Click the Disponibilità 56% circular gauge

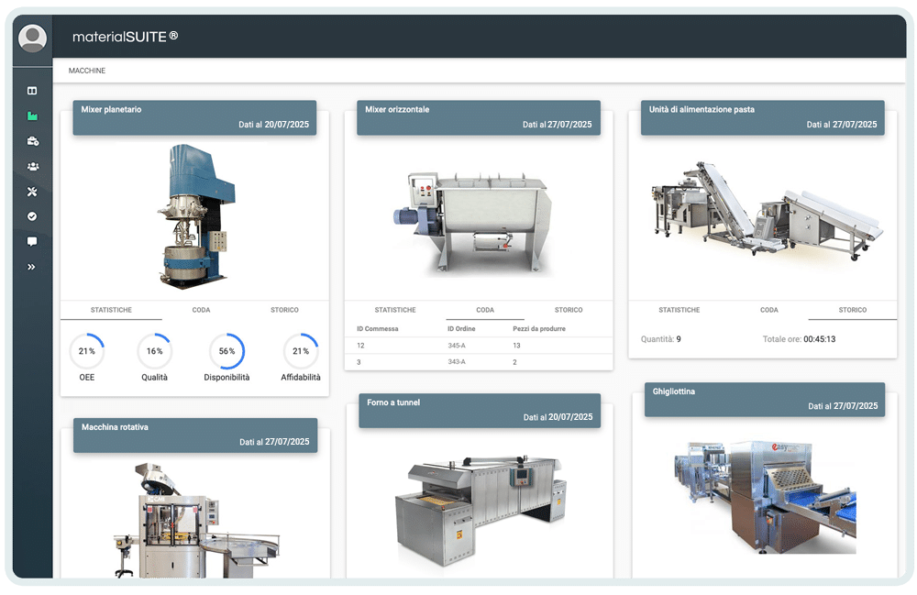click(226, 351)
